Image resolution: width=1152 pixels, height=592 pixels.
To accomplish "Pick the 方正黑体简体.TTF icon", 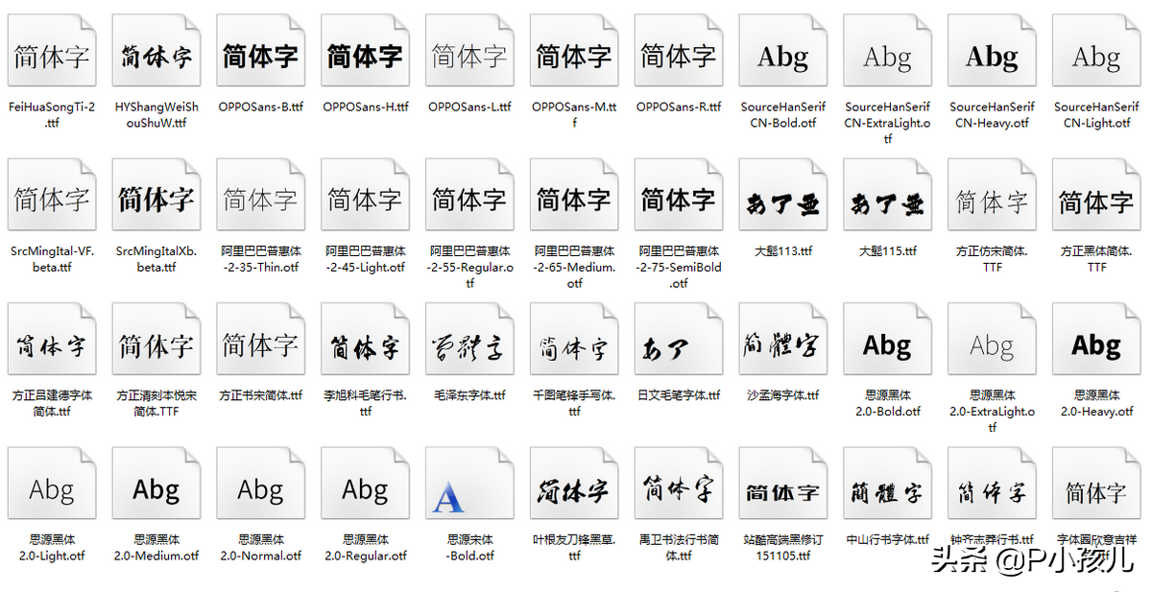I will [x=1096, y=195].
